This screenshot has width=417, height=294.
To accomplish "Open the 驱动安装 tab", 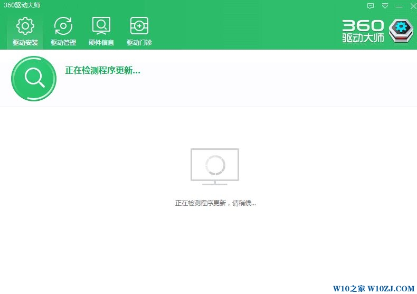I will 25,31.
